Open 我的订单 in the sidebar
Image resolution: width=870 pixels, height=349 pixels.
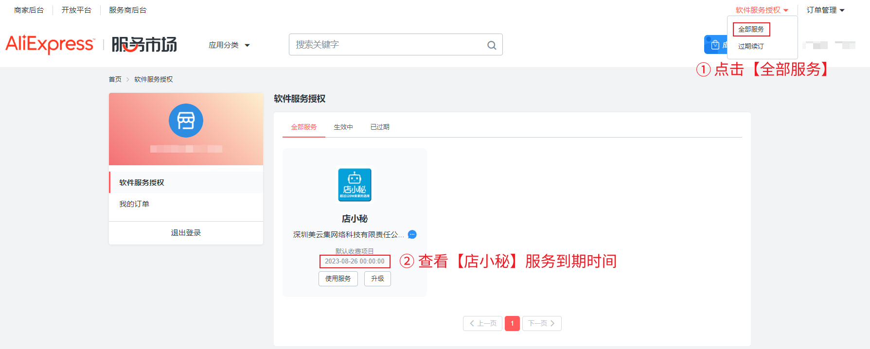[186, 204]
